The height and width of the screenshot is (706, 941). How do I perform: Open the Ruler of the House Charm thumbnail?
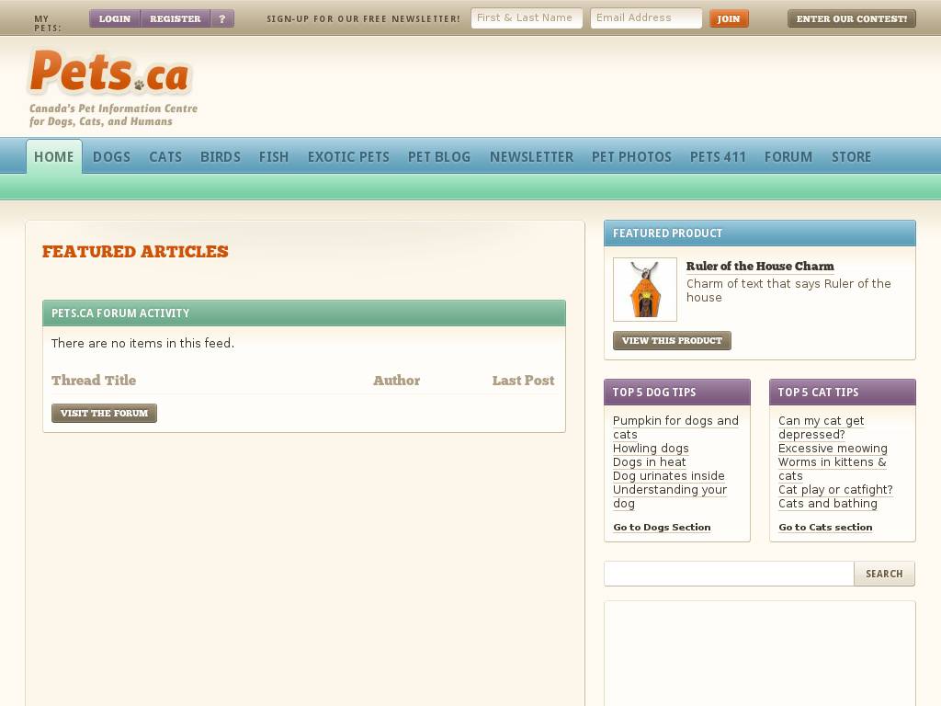(644, 290)
